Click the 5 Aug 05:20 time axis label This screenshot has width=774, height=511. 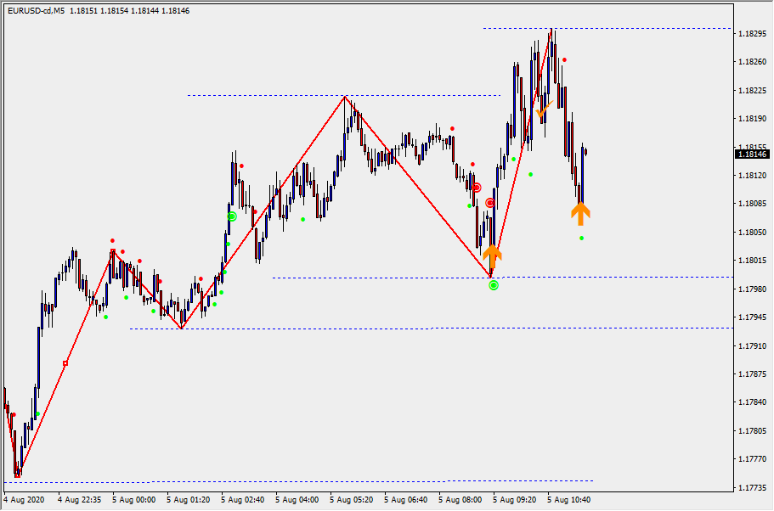pyautogui.click(x=352, y=500)
